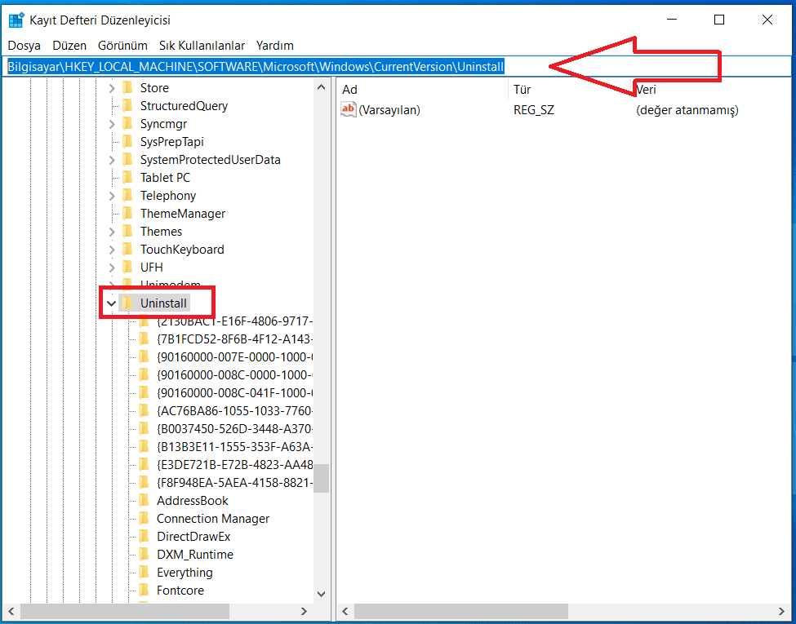The image size is (796, 624).
Task: Click the Syncmgr folder icon
Action: point(128,124)
